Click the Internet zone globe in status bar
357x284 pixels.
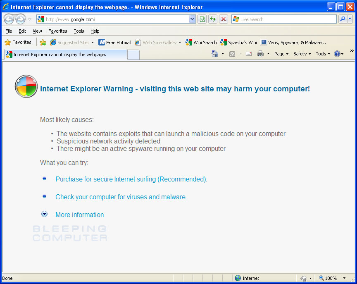pyautogui.click(x=238, y=278)
